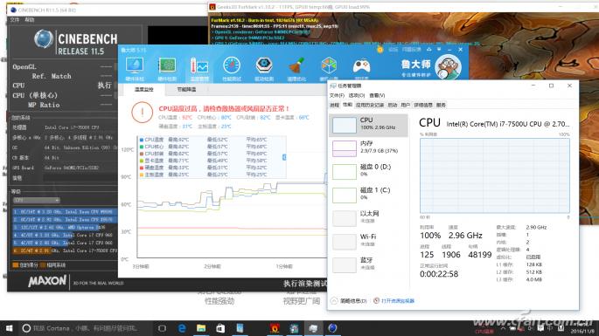
Task: Click Cinebench globe logo icon
Action: pos(44,39)
